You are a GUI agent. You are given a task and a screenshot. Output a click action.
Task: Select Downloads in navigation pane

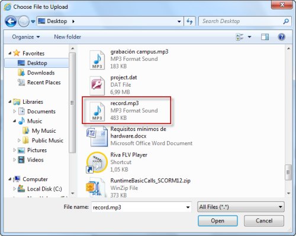41,73
